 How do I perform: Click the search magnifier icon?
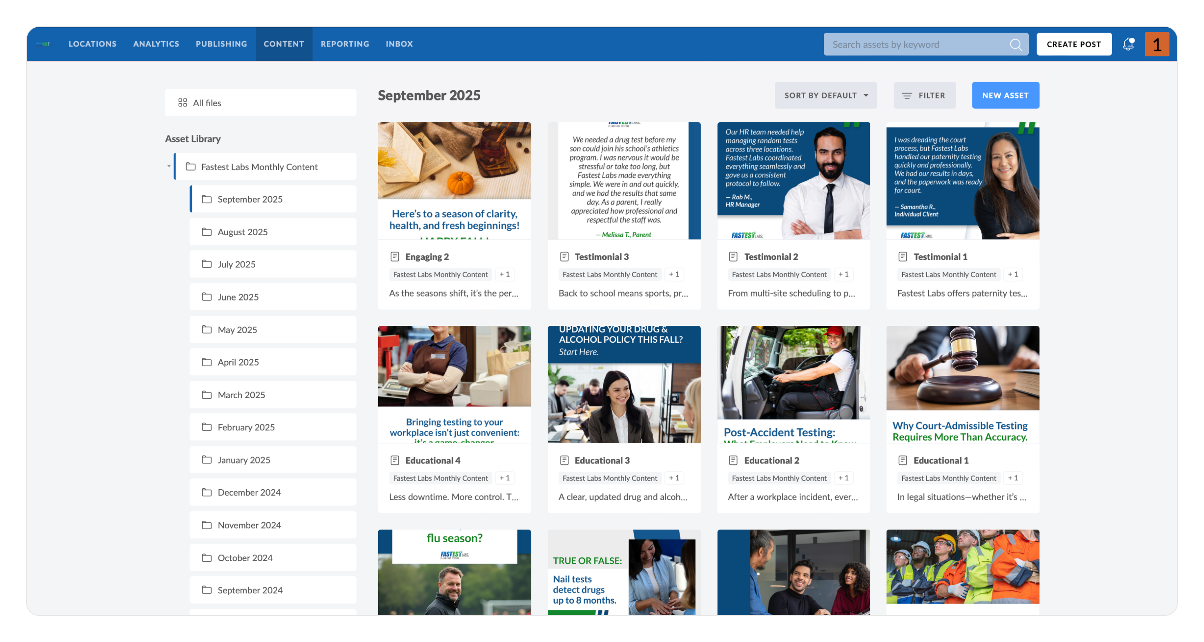coord(1015,45)
